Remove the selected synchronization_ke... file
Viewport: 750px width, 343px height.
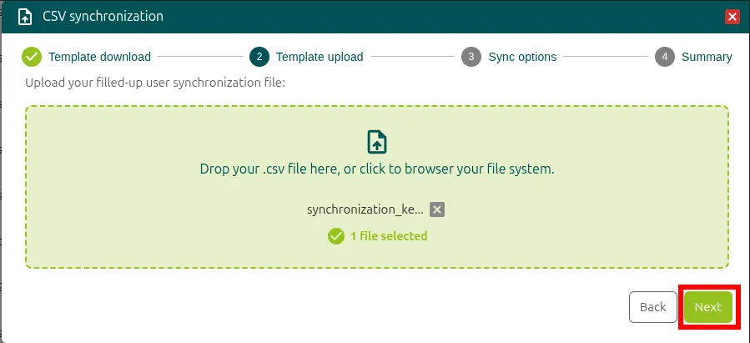point(436,209)
